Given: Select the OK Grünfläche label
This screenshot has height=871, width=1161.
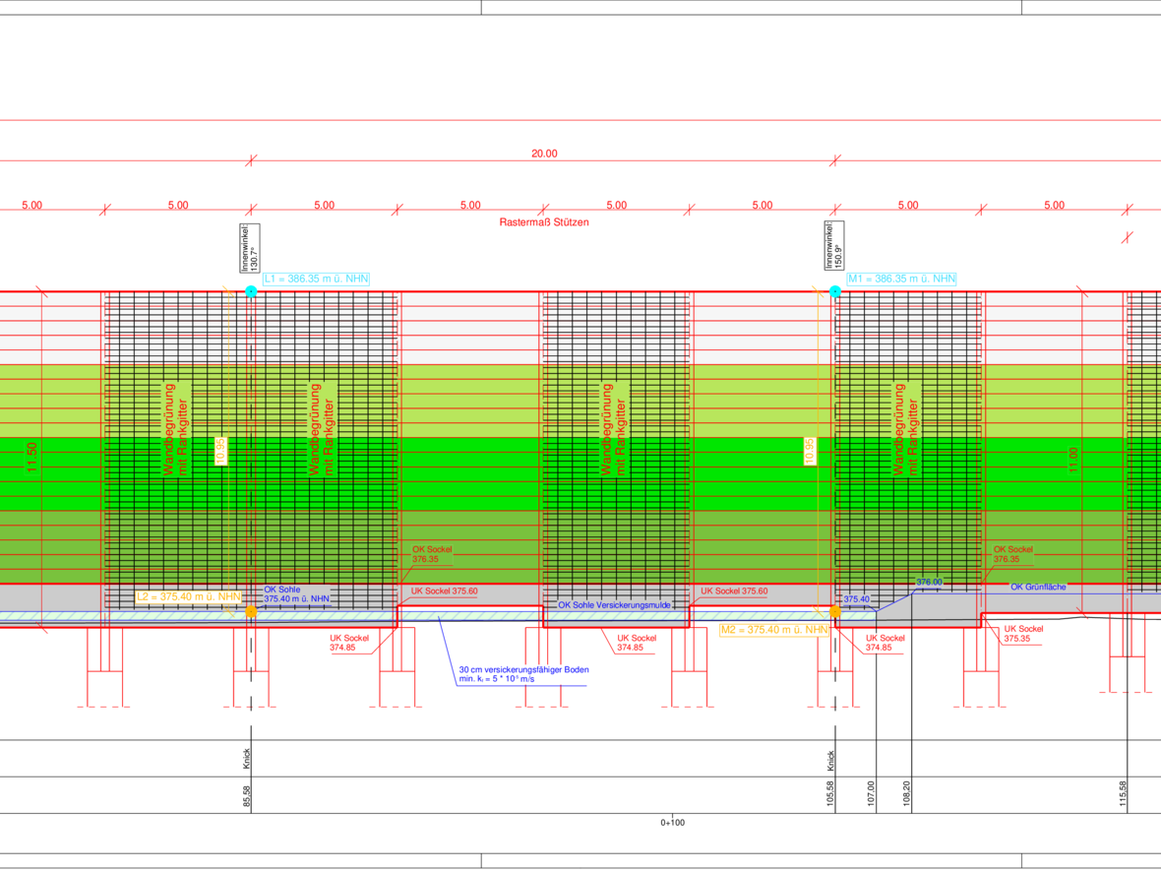Looking at the screenshot, I should click(x=1038, y=587).
